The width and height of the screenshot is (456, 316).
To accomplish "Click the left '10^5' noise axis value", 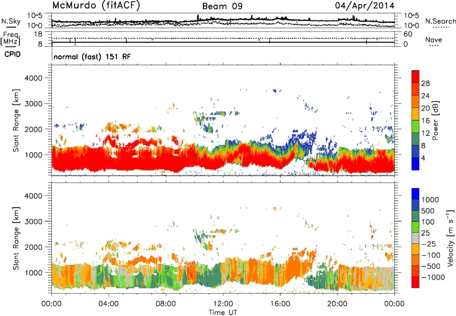I will 35,15.
